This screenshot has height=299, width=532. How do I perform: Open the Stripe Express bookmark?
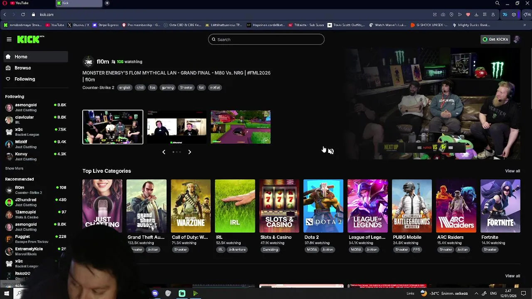pos(106,25)
